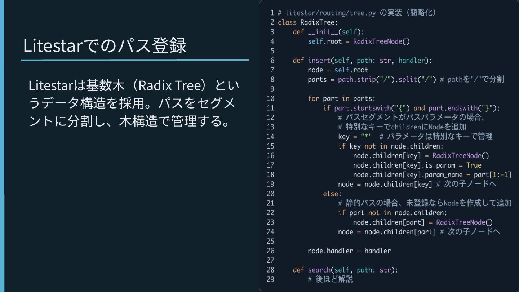Click the line 'def __init__(self):'
This screenshot has width=519, height=292.
(x=328, y=32)
